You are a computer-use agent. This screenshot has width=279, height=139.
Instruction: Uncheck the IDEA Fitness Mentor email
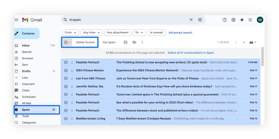(x=66, y=70)
